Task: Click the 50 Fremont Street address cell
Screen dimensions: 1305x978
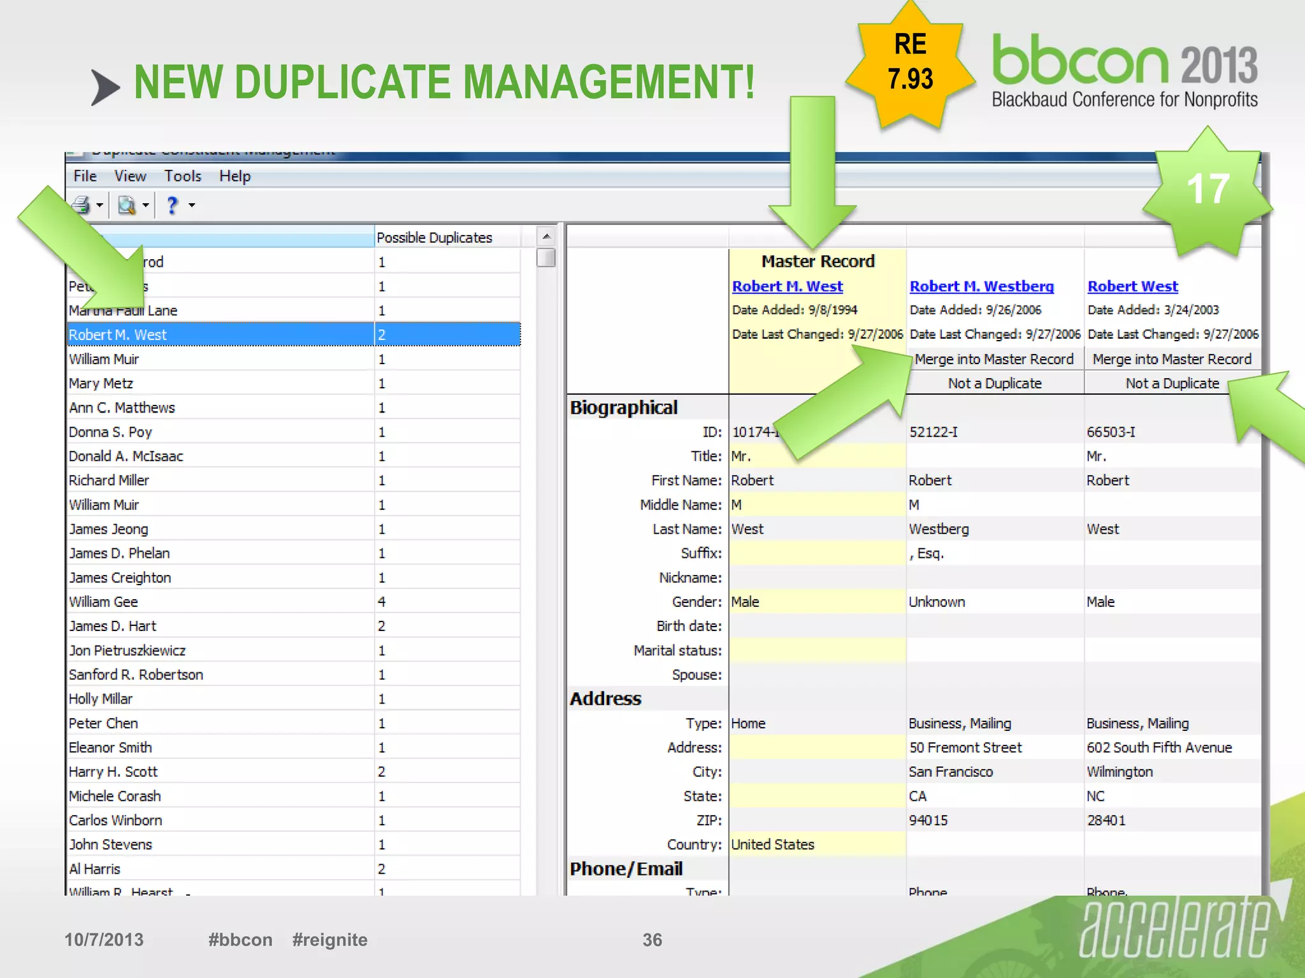Action: (995, 748)
